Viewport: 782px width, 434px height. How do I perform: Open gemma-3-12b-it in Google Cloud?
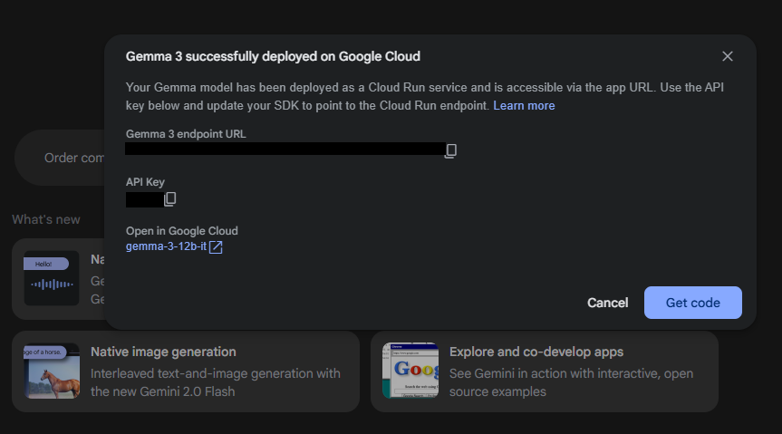tap(166, 246)
